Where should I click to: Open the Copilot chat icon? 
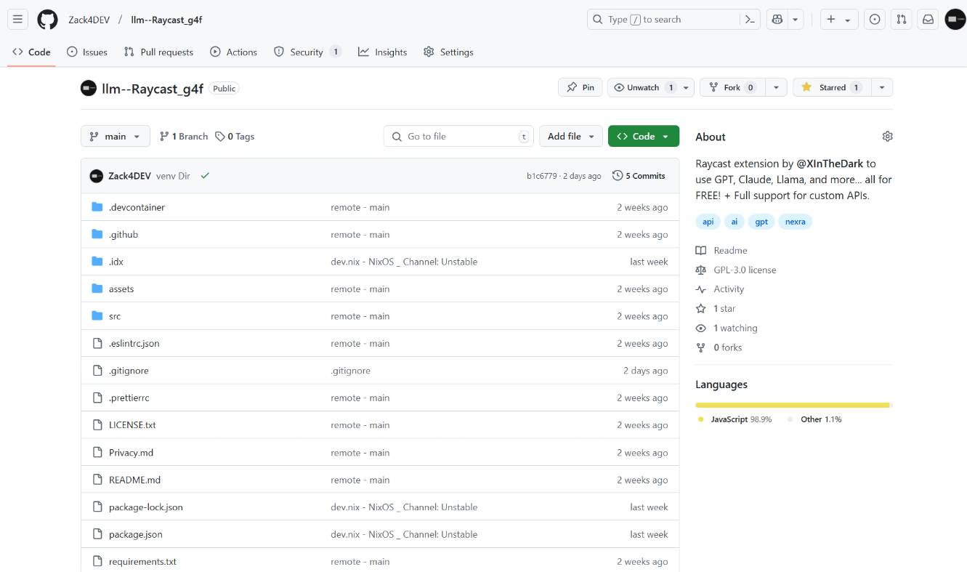tap(777, 20)
